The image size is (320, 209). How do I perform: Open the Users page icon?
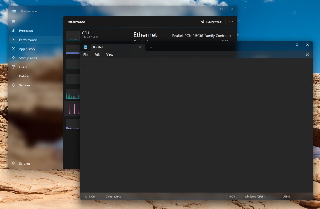pyautogui.click(x=14, y=67)
